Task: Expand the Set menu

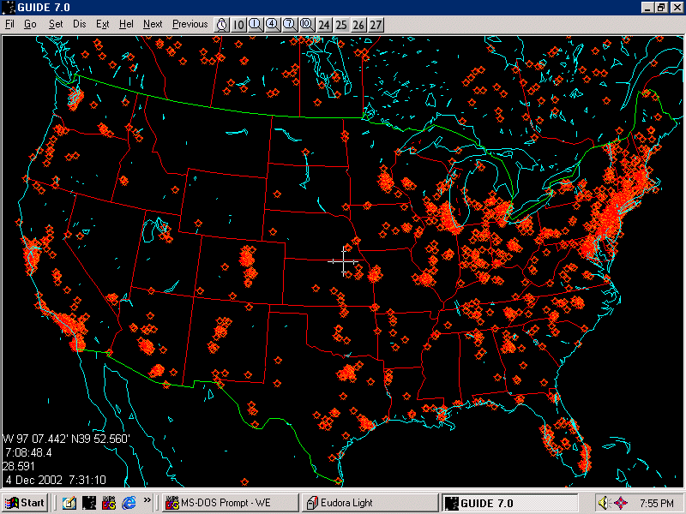Action: [56, 24]
